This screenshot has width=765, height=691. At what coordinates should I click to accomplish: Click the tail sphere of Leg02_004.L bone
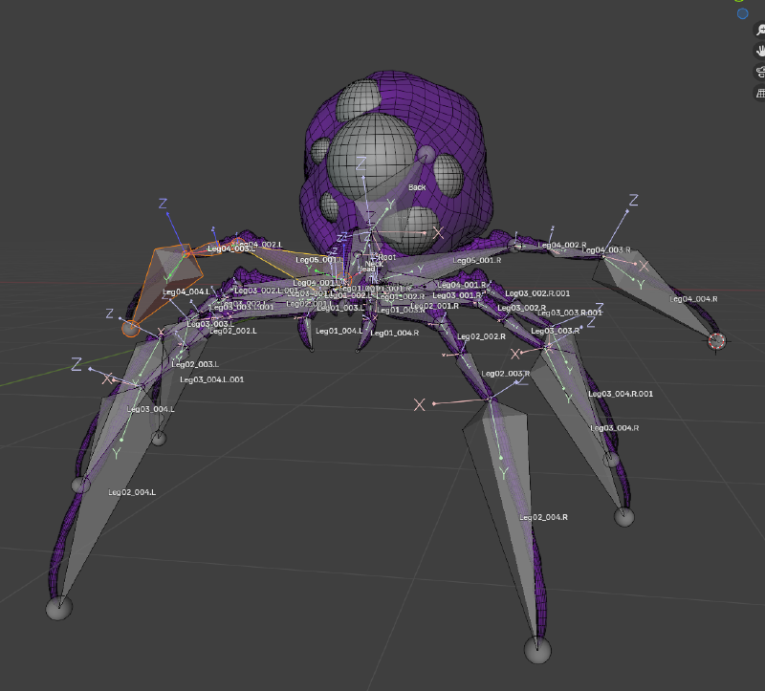59,607
